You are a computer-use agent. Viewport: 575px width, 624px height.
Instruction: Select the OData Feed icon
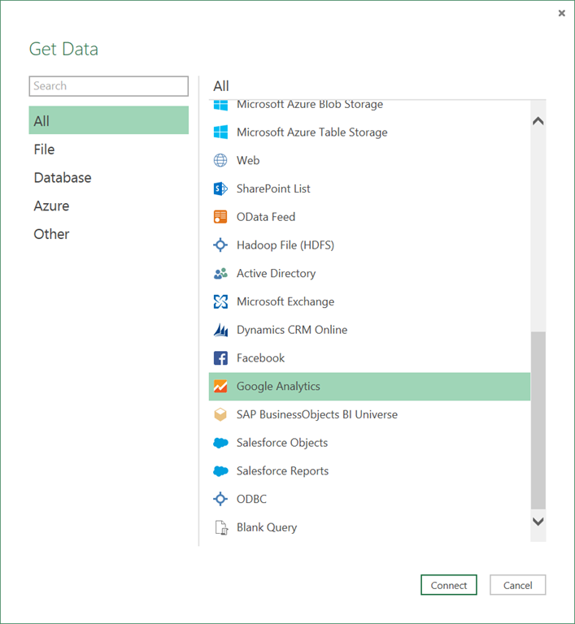[x=220, y=217]
